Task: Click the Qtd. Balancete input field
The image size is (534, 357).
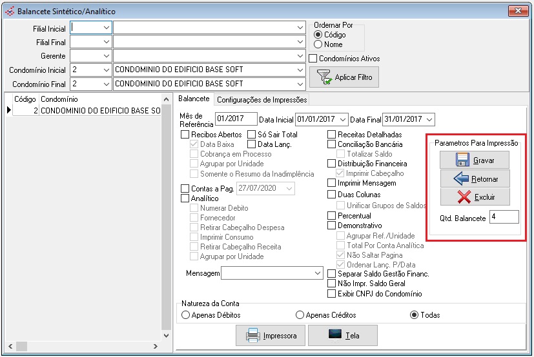Action: [x=503, y=217]
